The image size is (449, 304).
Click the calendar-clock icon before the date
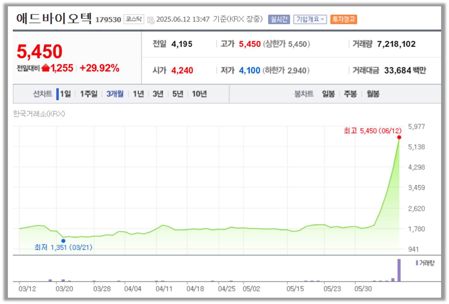pyautogui.click(x=151, y=20)
